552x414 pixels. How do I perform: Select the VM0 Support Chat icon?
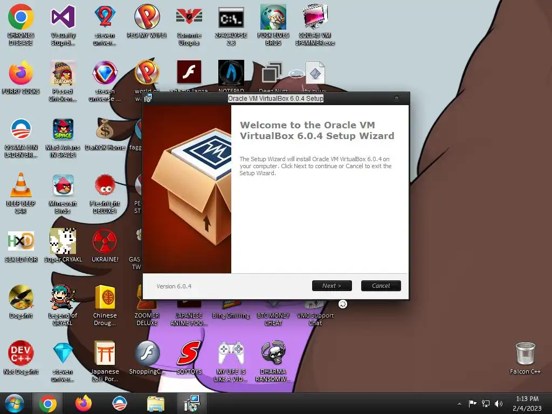click(315, 313)
